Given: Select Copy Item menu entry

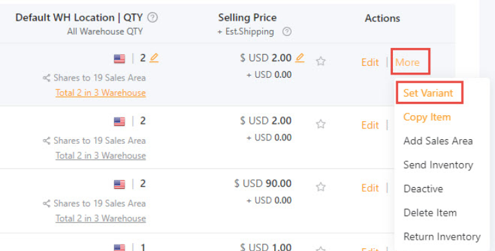Looking at the screenshot, I should click(x=427, y=117).
